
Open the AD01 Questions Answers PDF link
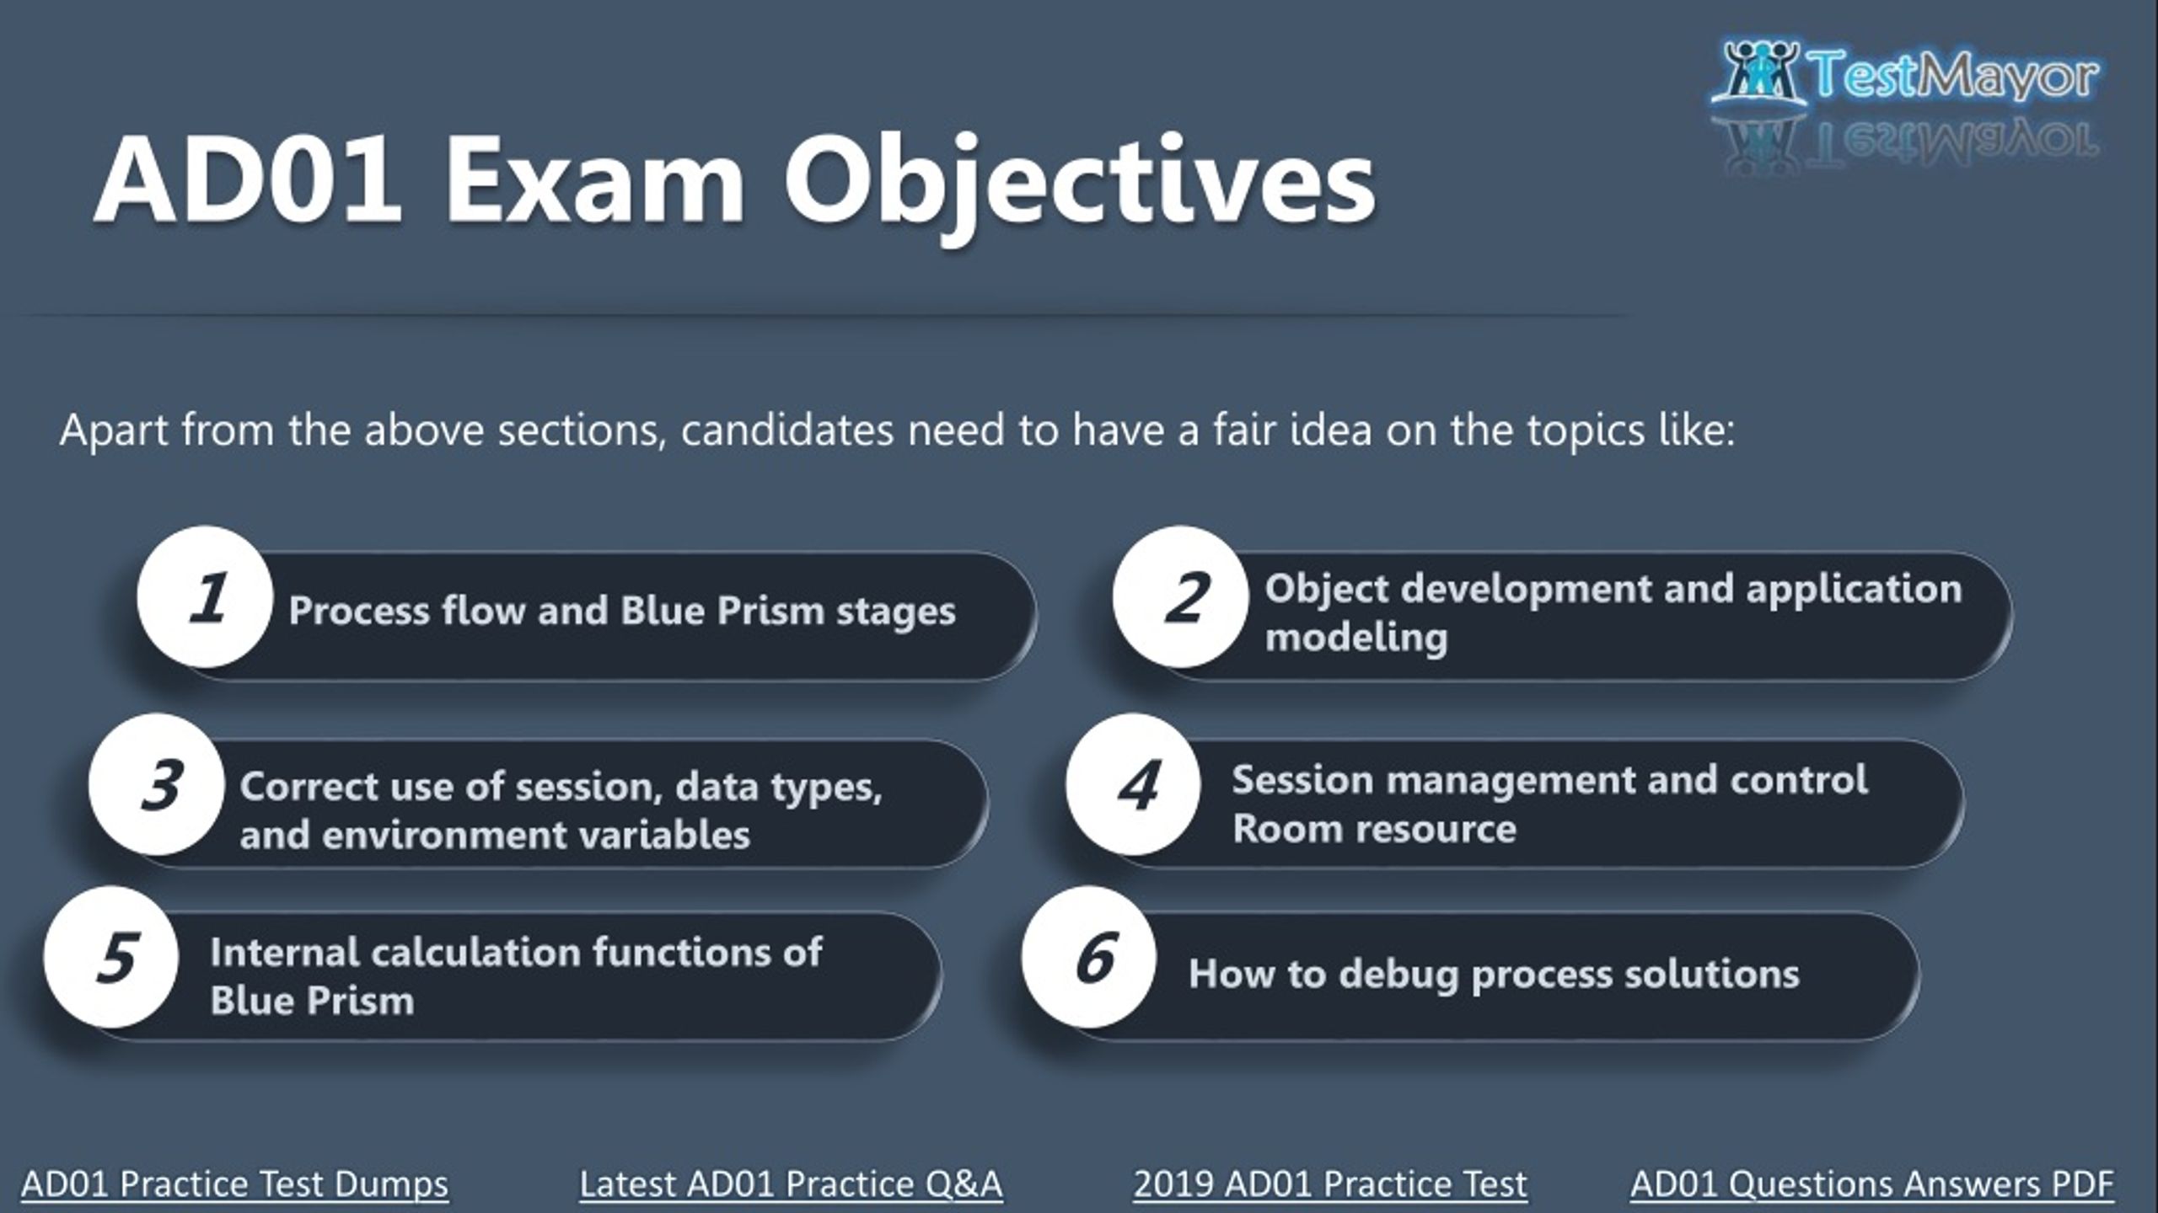pos(1872,1184)
